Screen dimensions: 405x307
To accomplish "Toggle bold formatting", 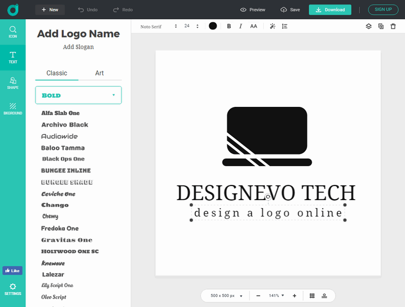I will [229, 26].
